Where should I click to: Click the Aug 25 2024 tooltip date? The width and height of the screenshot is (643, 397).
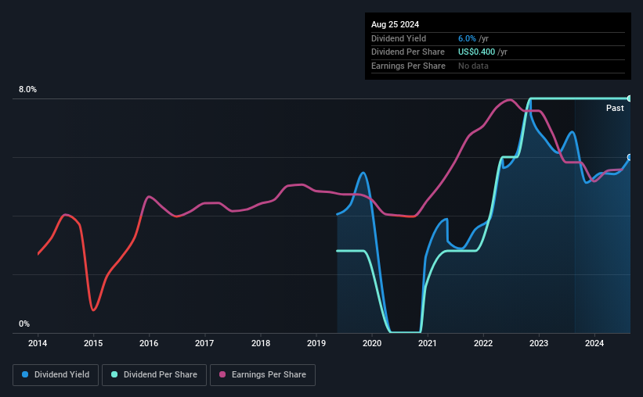pyautogui.click(x=395, y=24)
